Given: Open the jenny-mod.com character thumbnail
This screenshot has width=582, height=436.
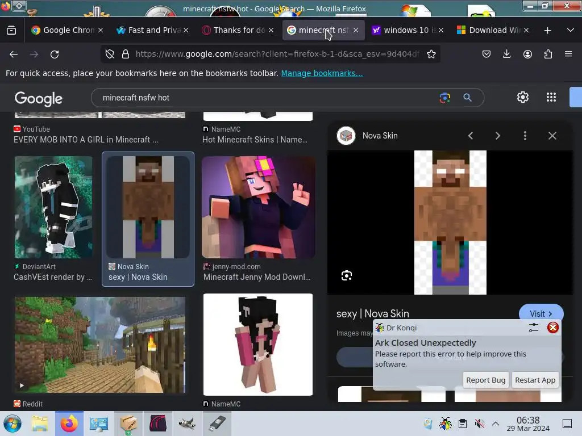Looking at the screenshot, I should pyautogui.click(x=259, y=207).
